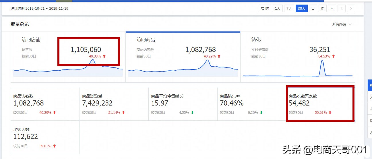Click the red up arrow beside 39.01%
Screen dimensions: 372x159
point(55,146)
